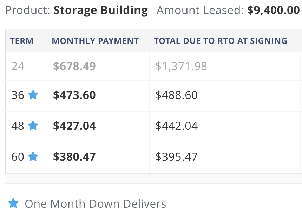The image size is (302, 214).
Task: Select the MONTHLY PAYMENT column header
Action: (95, 41)
